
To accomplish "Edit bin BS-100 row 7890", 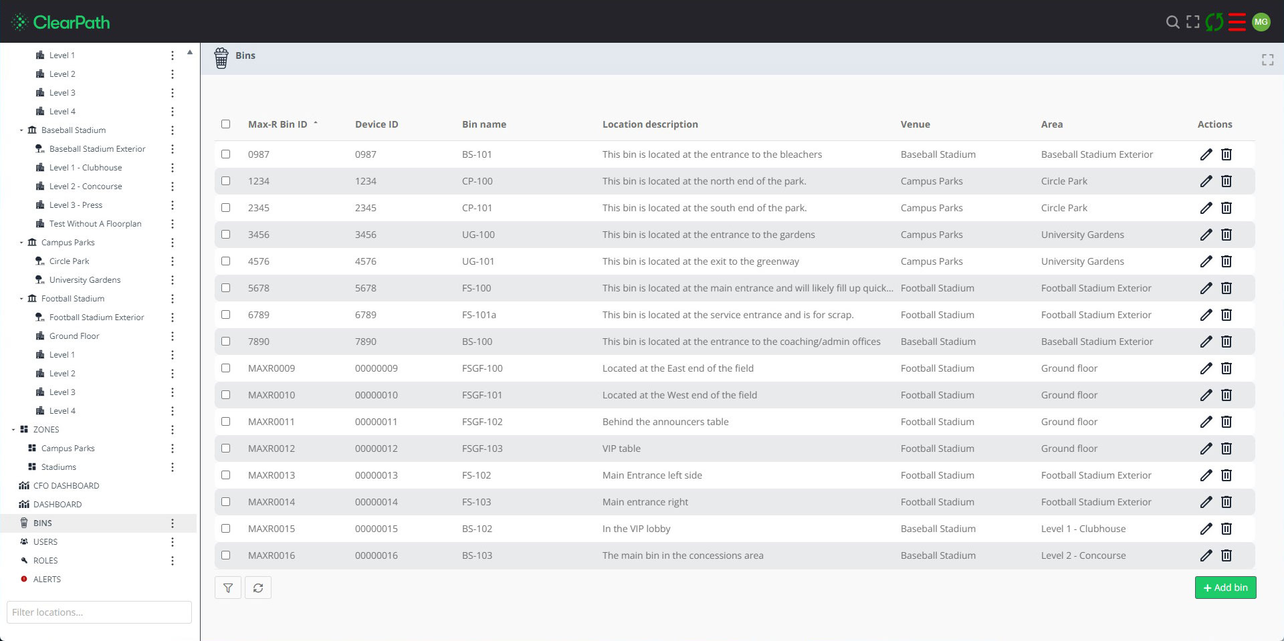I will (1206, 342).
